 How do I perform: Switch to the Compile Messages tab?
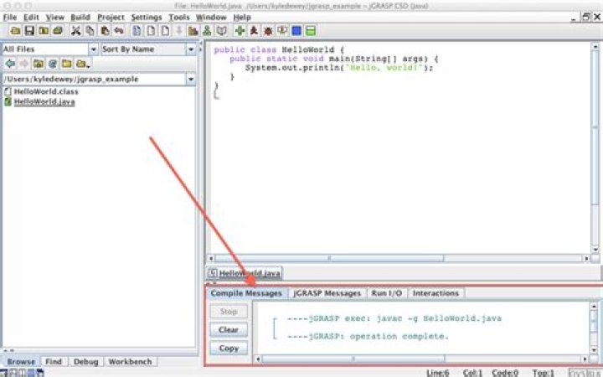pos(246,293)
